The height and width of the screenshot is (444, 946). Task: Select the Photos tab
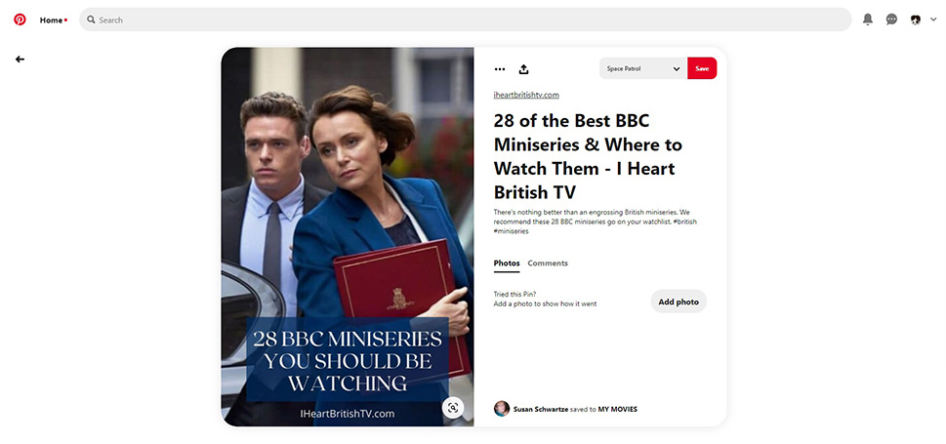pos(507,263)
